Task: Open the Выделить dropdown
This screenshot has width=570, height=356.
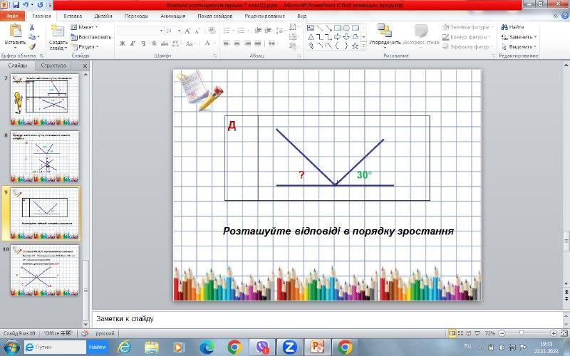Action: tap(519, 47)
